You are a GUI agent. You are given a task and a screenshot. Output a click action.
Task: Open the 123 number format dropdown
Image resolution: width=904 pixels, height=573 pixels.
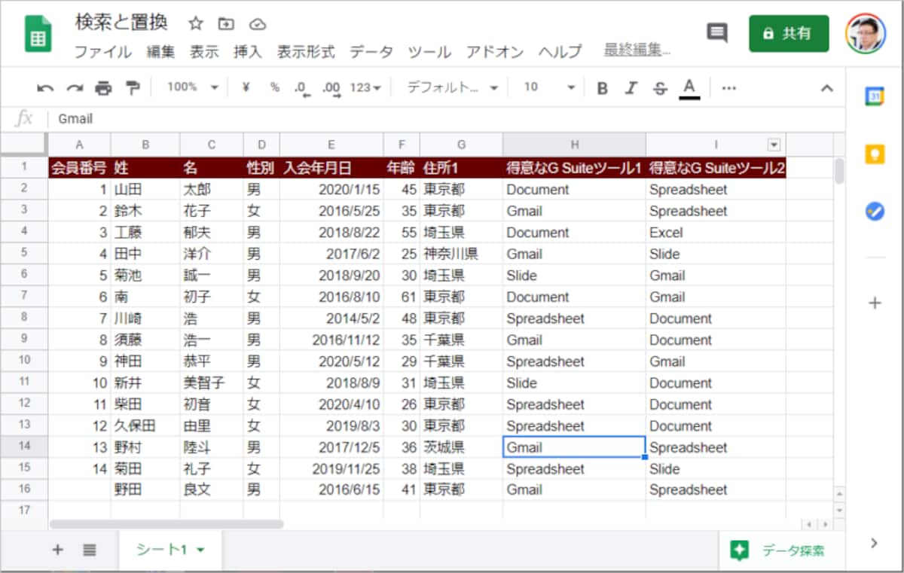[366, 87]
